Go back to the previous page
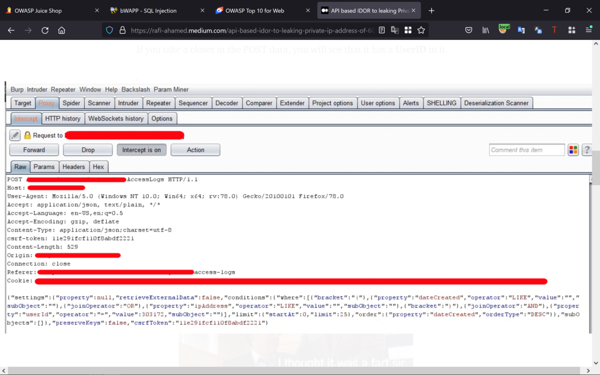 (11, 30)
